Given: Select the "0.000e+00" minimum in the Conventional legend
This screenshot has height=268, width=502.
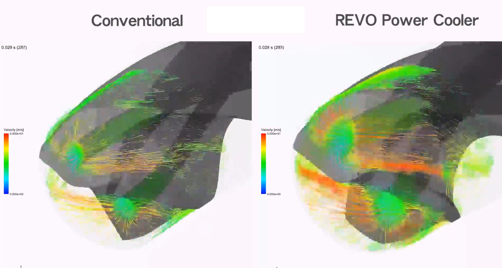Looking at the screenshot, I should (x=17, y=194).
